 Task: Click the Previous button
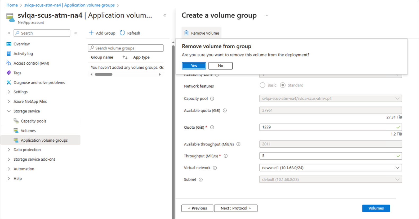click(x=197, y=208)
